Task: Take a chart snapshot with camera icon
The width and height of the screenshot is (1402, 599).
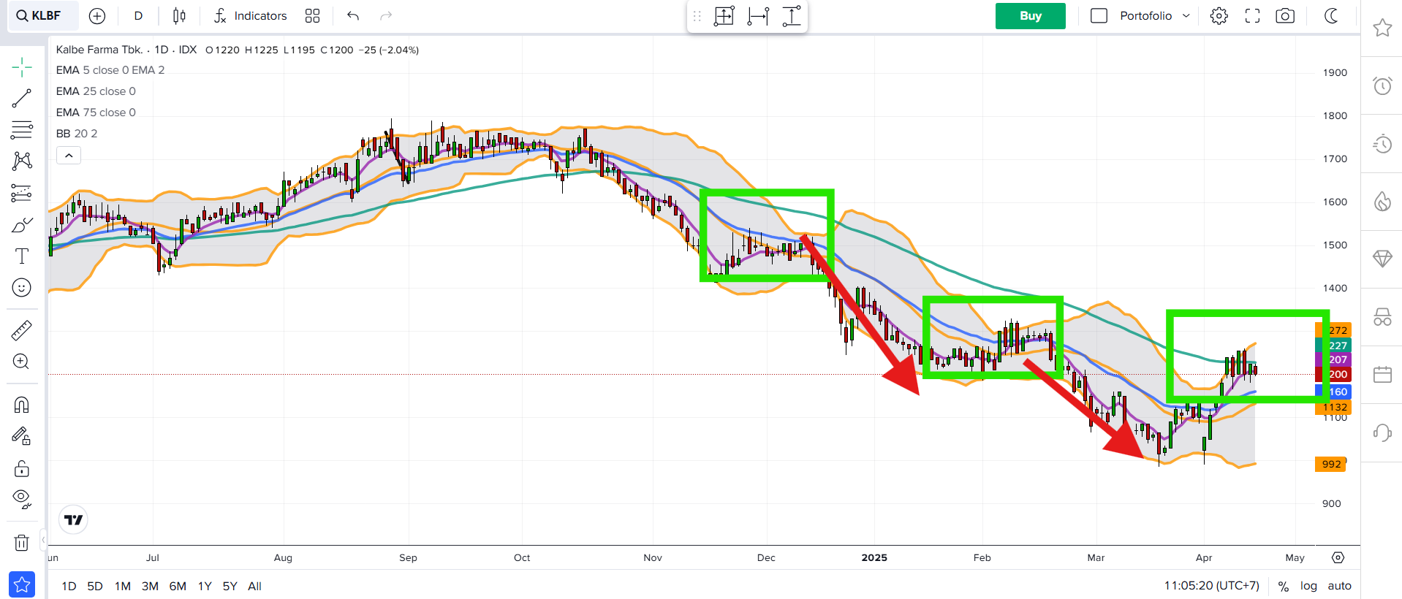Action: [x=1285, y=16]
